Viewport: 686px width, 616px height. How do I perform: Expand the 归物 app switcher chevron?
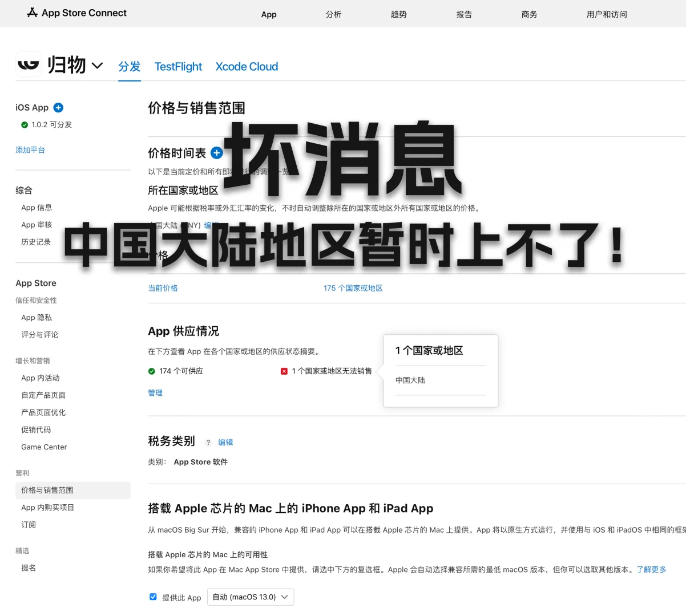click(97, 66)
